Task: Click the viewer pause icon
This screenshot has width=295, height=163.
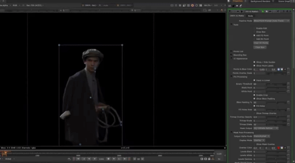Action: click(201, 5)
